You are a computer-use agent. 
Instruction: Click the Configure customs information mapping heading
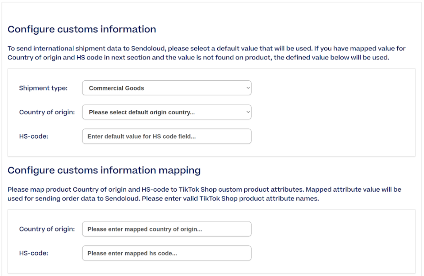[104, 170]
